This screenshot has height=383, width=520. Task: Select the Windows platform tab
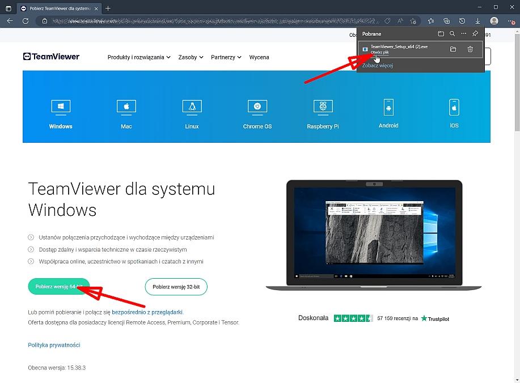(61, 114)
